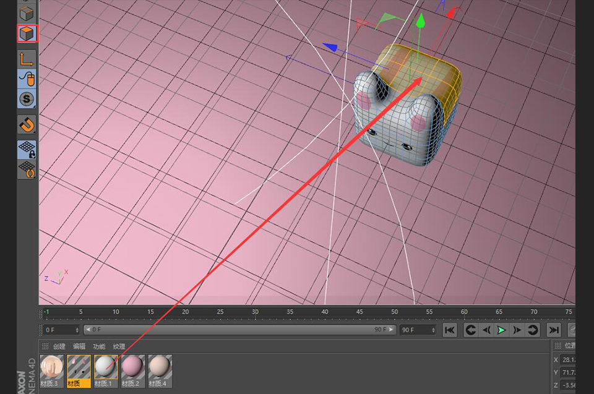This screenshot has width=594, height=394.
Task: Enable snapping with the magnet icon
Action: click(27, 124)
